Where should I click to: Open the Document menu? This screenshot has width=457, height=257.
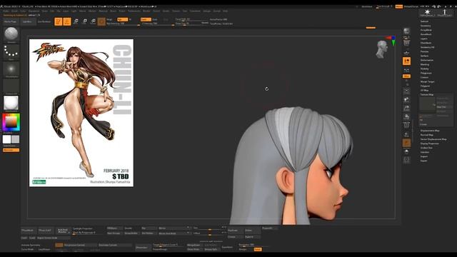coord(34,11)
